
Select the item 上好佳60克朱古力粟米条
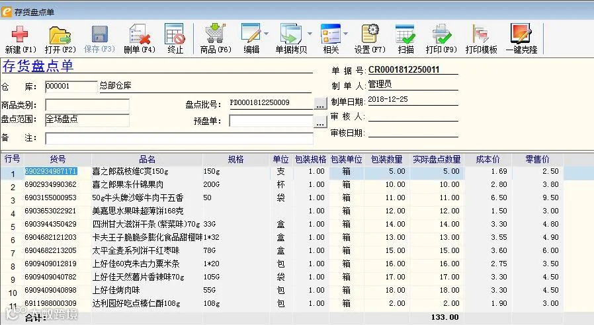[136, 264]
